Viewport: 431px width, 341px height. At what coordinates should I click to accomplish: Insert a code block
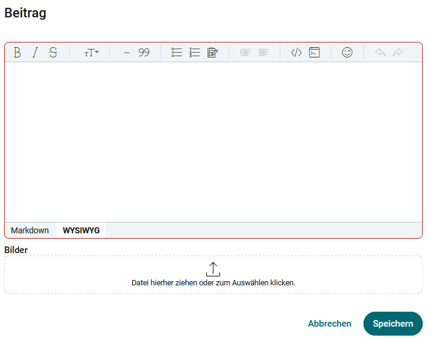click(314, 53)
